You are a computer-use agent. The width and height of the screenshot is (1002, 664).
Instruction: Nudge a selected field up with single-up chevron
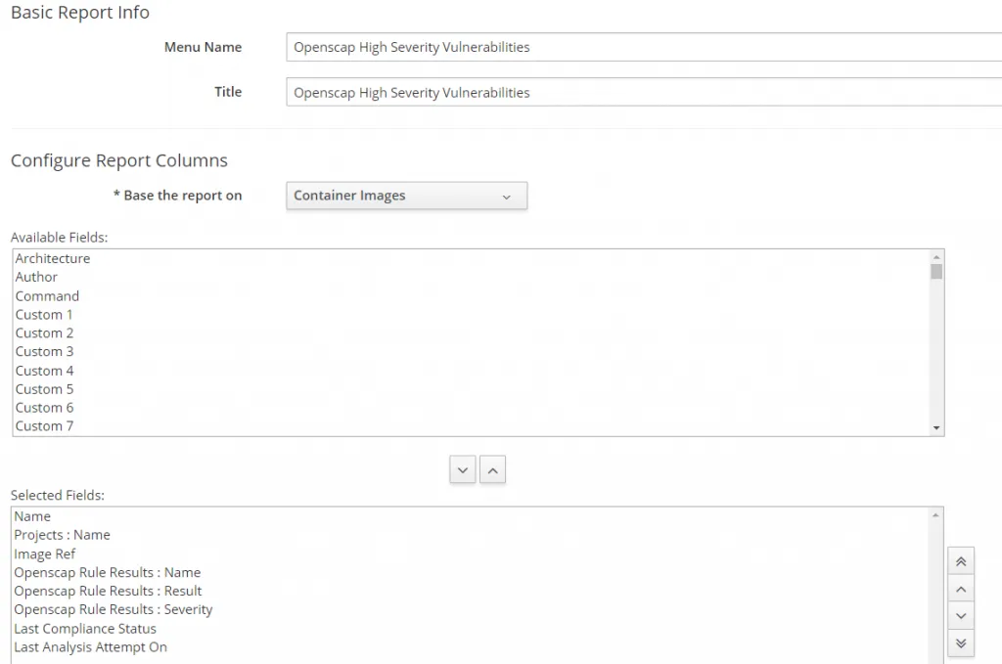[960, 588]
